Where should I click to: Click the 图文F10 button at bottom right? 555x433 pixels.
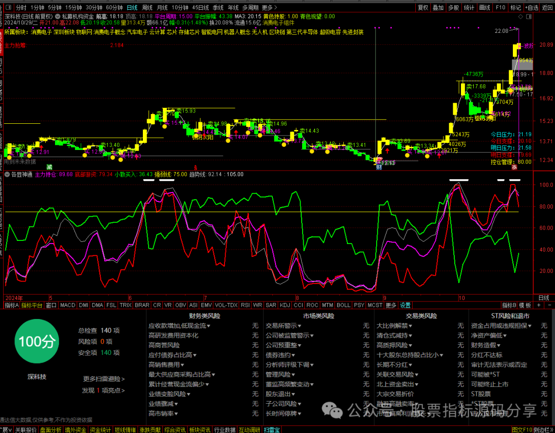pos(522,430)
